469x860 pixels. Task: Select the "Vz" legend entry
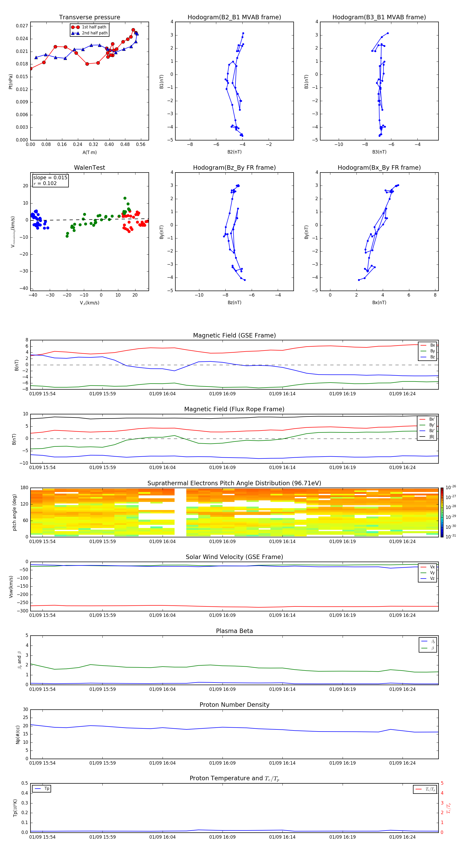pyautogui.click(x=427, y=579)
